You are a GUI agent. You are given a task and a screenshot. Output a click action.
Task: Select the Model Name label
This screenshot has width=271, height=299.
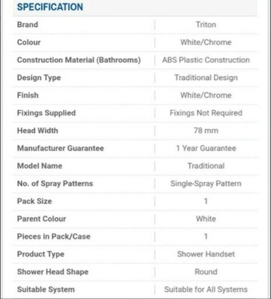click(40, 166)
